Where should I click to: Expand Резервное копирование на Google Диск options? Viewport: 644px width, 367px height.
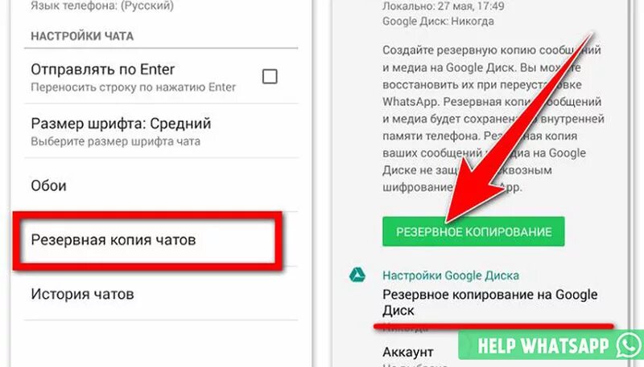tap(489, 302)
